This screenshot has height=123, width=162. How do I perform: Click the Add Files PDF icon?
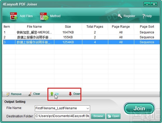(x=14, y=16)
